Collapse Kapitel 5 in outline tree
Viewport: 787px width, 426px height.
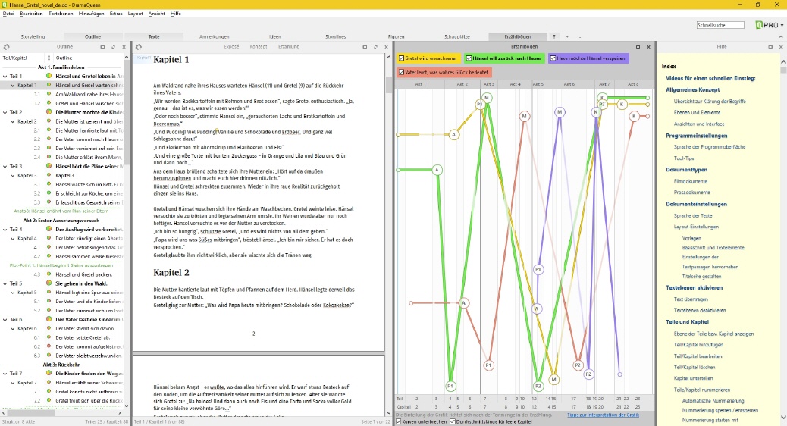click(12, 292)
